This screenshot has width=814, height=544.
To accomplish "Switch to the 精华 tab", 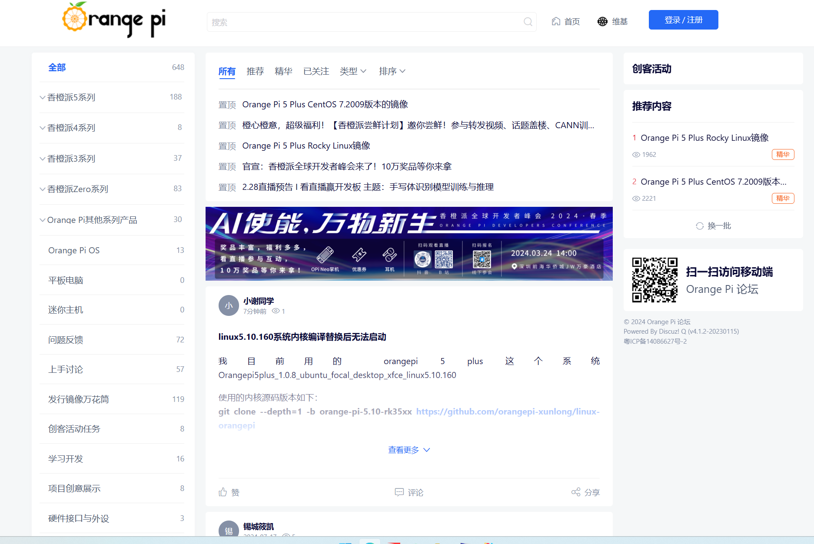I will [283, 71].
